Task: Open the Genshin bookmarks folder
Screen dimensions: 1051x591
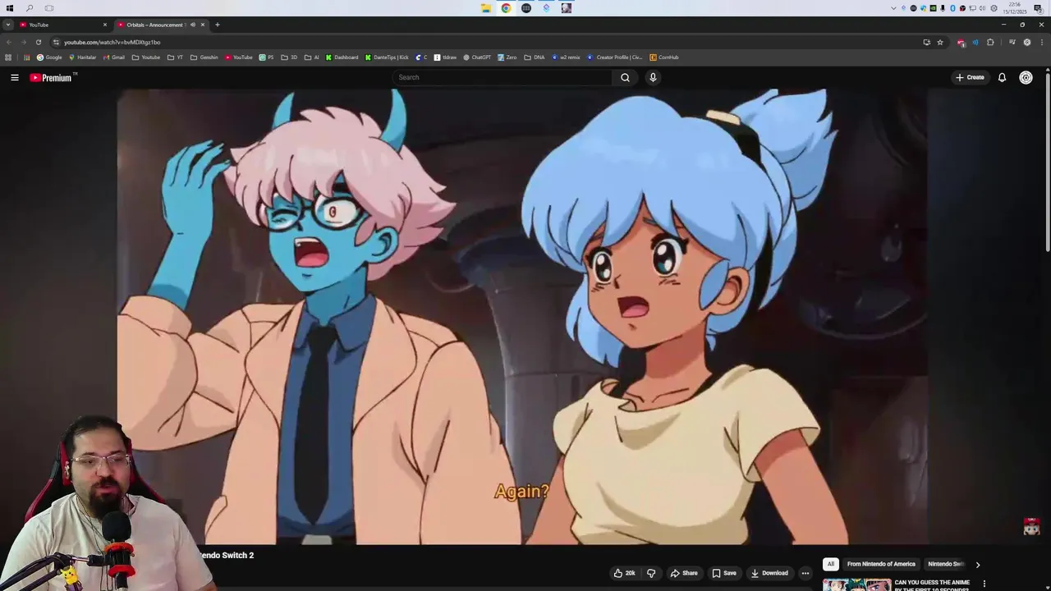Action: [204, 57]
